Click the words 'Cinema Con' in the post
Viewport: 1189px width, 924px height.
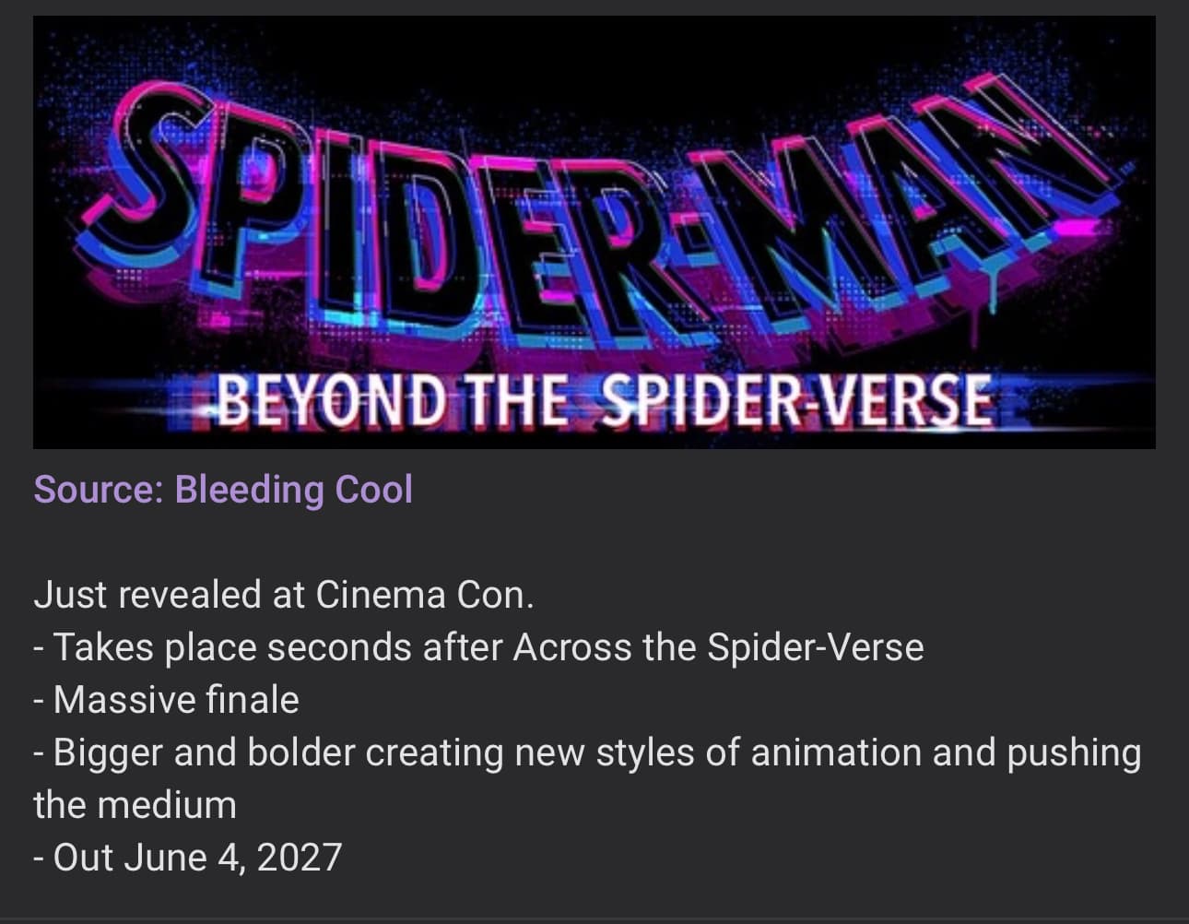(420, 595)
